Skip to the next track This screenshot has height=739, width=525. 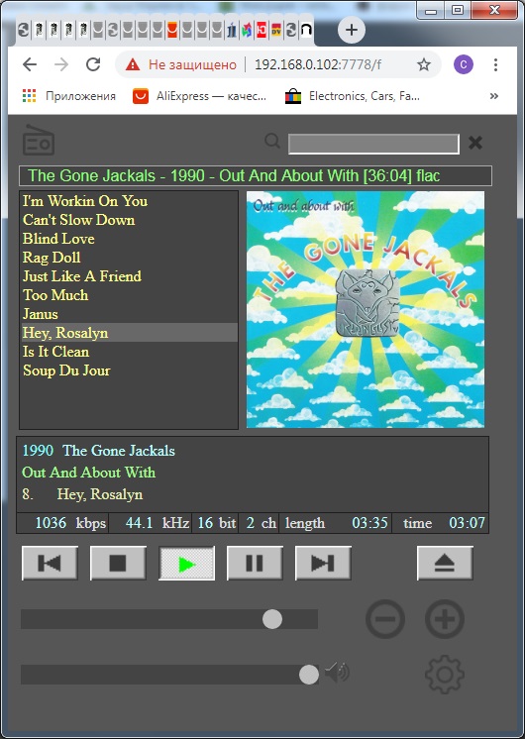click(323, 564)
